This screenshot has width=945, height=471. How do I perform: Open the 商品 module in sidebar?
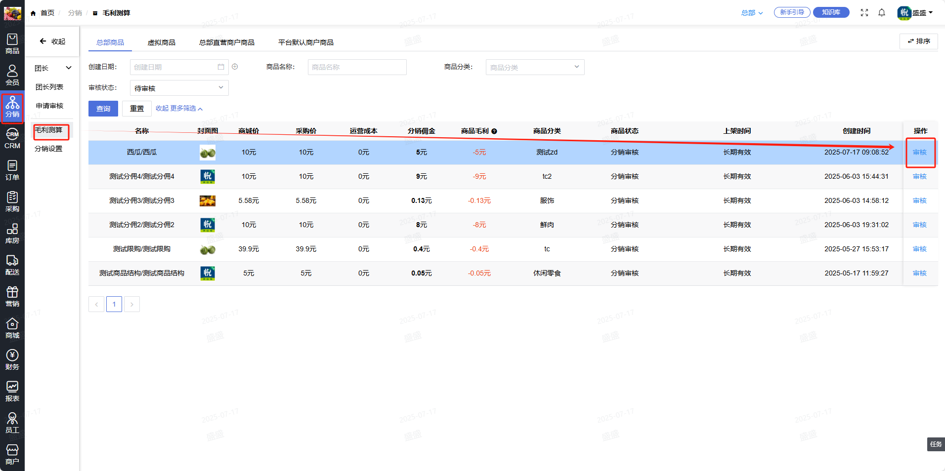(x=12, y=43)
